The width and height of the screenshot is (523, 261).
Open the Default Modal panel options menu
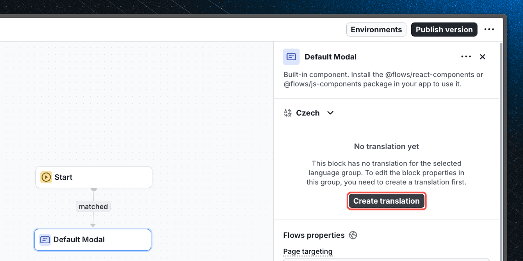(466, 57)
